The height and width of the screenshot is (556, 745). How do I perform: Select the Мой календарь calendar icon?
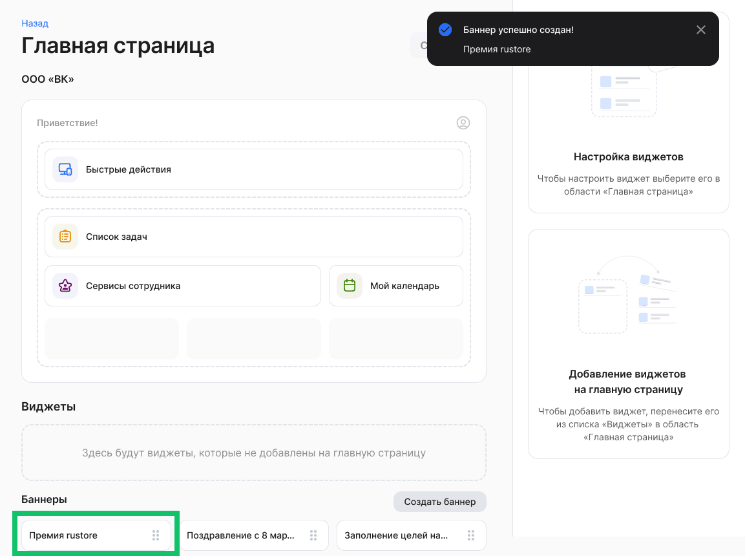(349, 285)
